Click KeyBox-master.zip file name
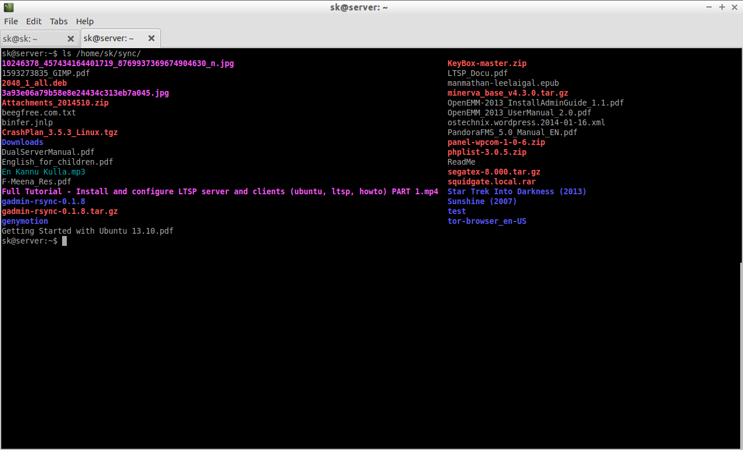 [x=487, y=63]
